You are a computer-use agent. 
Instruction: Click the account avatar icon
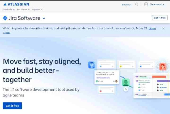(x=146, y=4)
